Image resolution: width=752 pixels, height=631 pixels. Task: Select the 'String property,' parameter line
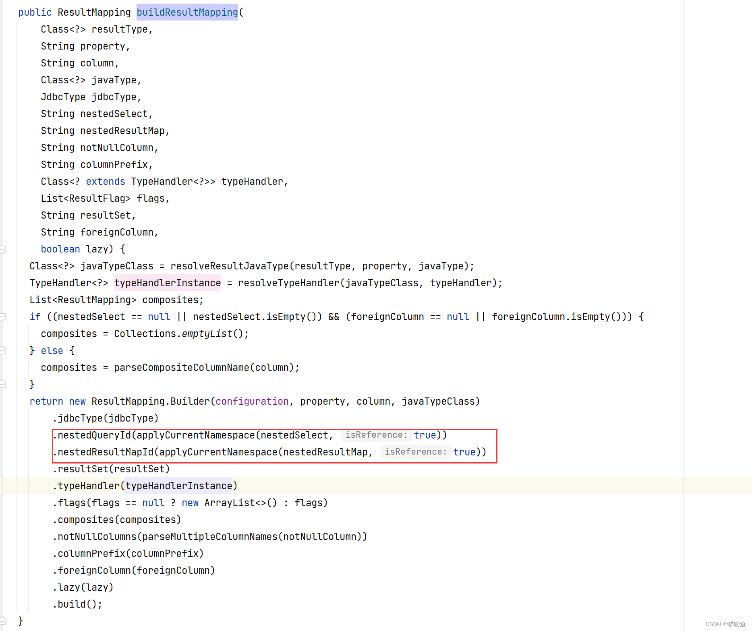point(85,46)
